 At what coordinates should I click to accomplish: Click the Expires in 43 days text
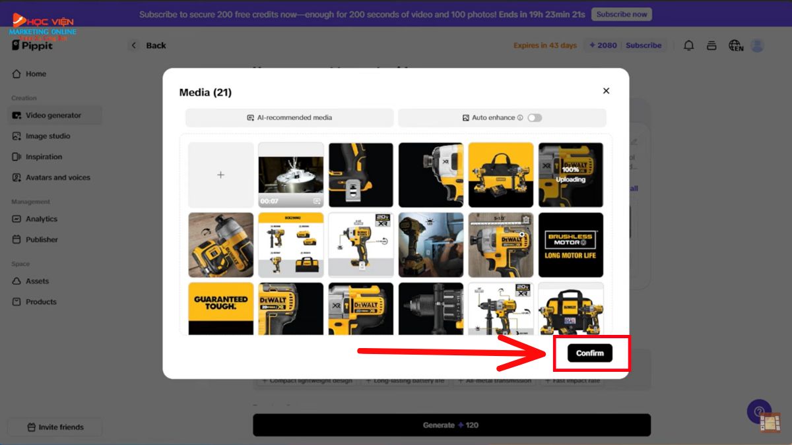click(x=545, y=45)
